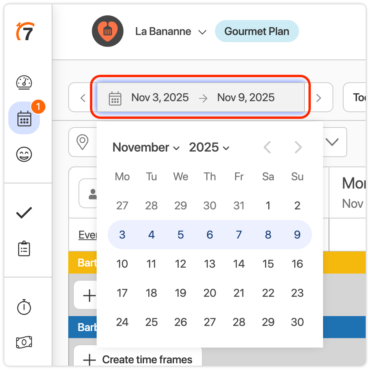Open the money payroll sidebar icon
Image resolution: width=370 pixels, height=370 pixels.
pyautogui.click(x=24, y=342)
